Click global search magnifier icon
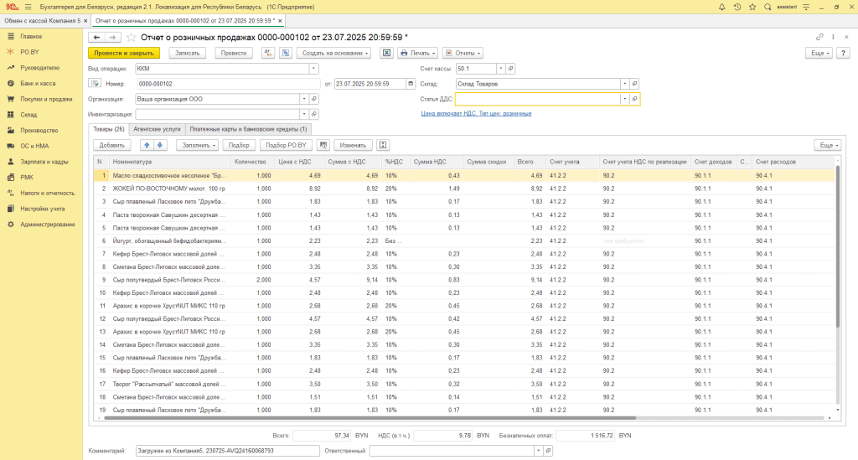The image size is (858, 460). coord(768,7)
